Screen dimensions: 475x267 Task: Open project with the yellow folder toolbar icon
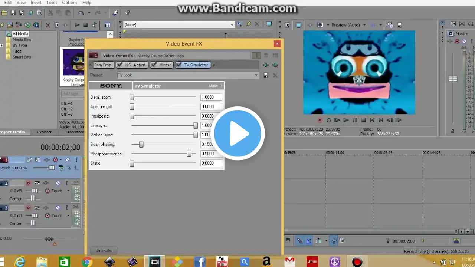click(x=4, y=13)
